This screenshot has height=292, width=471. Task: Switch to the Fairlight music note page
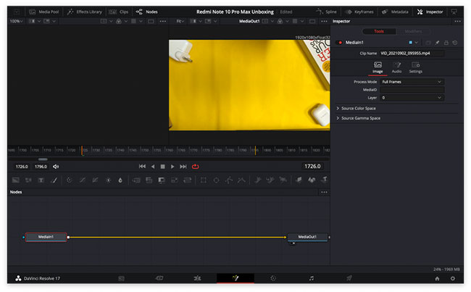tap(311, 278)
